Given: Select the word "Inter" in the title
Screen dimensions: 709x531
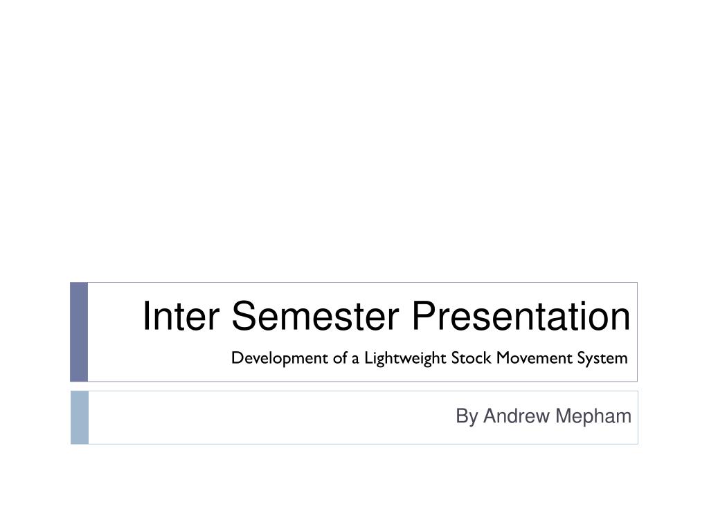Looking at the screenshot, I should pos(181,316).
